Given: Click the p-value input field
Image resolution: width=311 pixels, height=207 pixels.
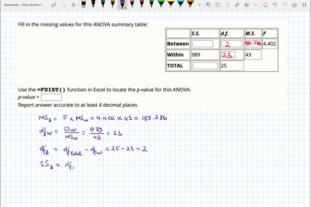Looking at the screenshot, I should (x=51, y=97).
